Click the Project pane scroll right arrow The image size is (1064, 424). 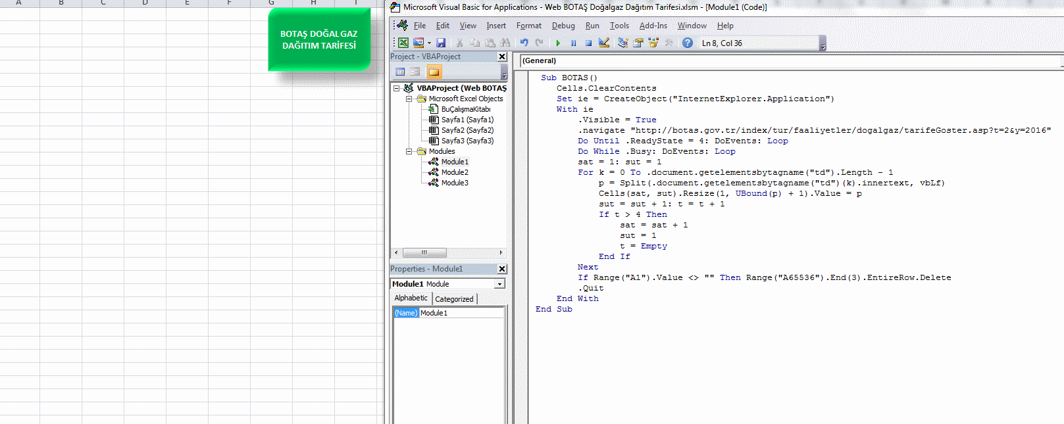(x=501, y=252)
